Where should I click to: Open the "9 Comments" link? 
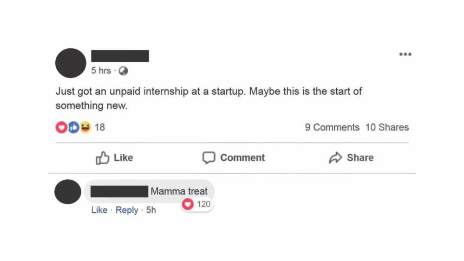click(332, 127)
